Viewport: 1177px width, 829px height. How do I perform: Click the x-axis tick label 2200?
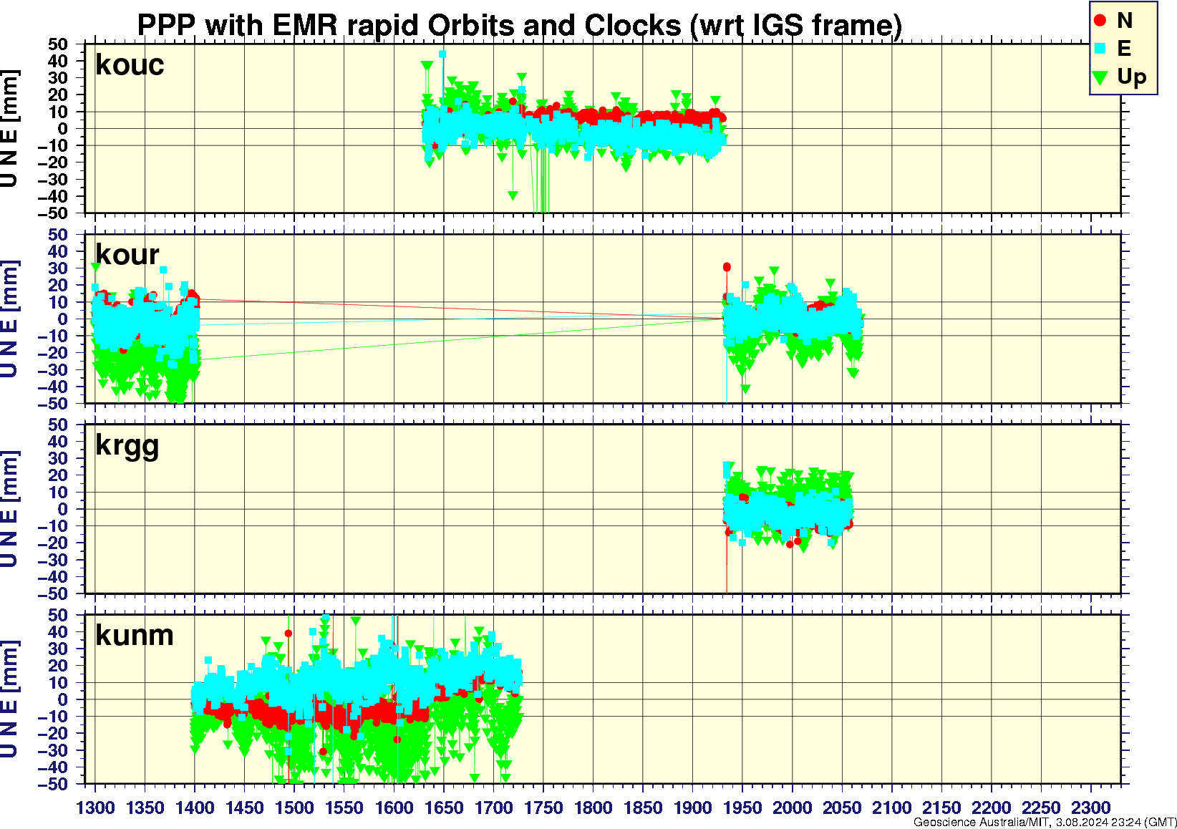(x=991, y=808)
